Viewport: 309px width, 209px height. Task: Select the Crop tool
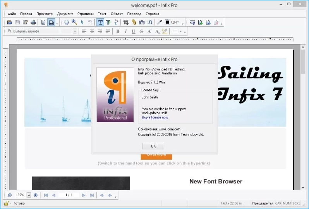pyautogui.click(x=126, y=22)
